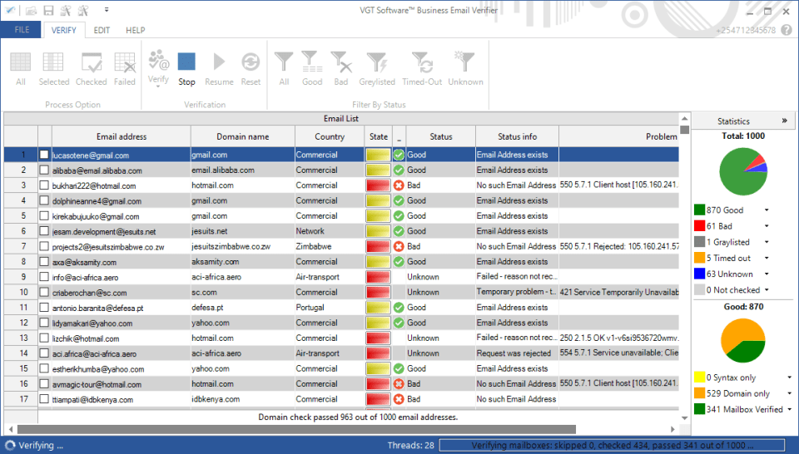Sort by the Country column header
The width and height of the screenshot is (799, 454).
[x=330, y=136]
